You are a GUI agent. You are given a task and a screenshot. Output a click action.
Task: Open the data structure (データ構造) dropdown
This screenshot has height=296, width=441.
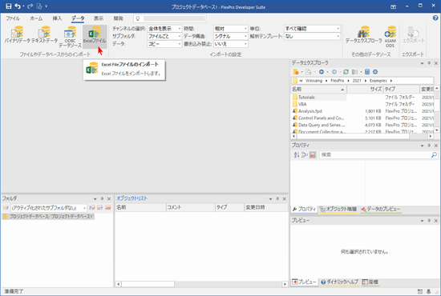[x=231, y=36]
